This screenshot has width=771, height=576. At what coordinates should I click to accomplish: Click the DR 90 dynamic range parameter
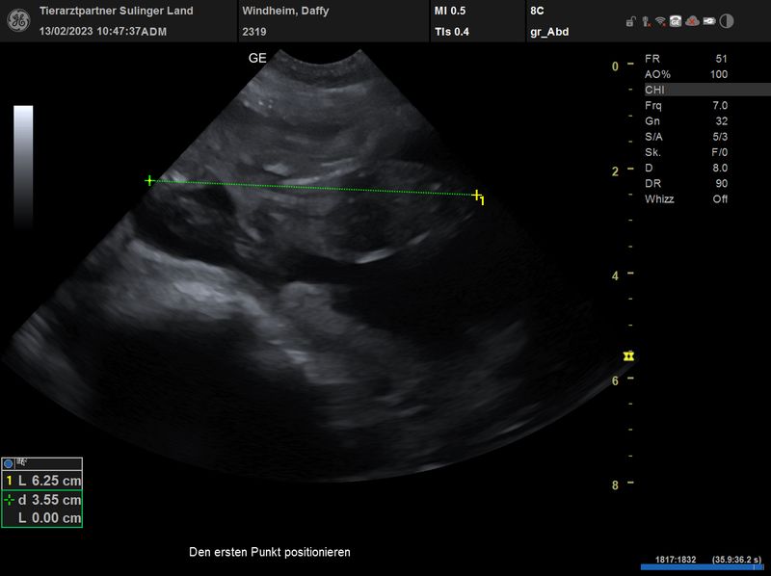tap(686, 183)
